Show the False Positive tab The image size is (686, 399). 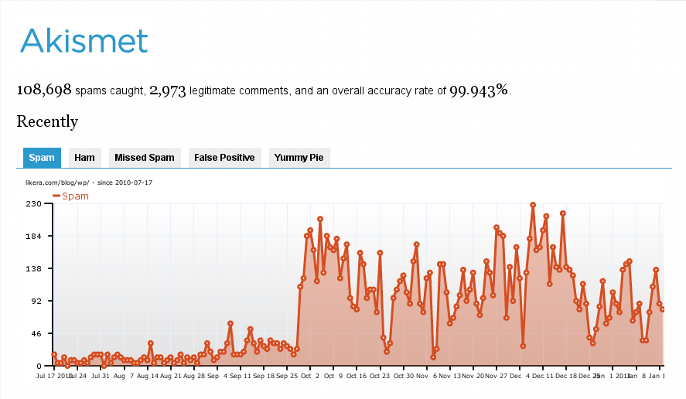[x=224, y=158]
